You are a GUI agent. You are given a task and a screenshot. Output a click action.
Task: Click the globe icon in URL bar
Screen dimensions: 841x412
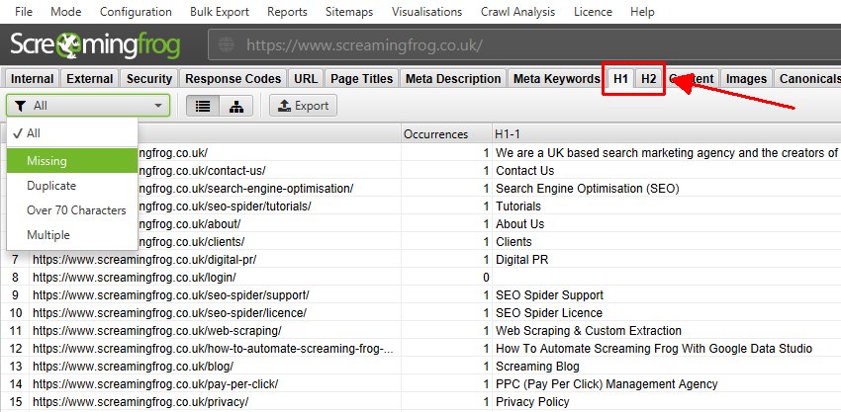pos(227,46)
